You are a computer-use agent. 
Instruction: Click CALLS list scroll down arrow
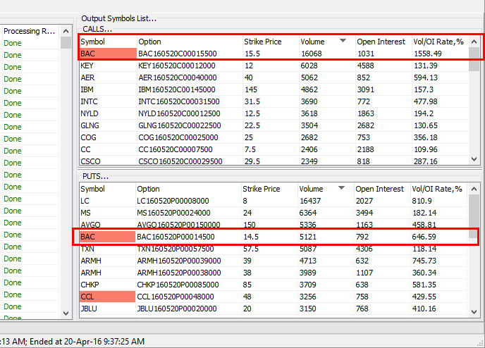[474, 159]
